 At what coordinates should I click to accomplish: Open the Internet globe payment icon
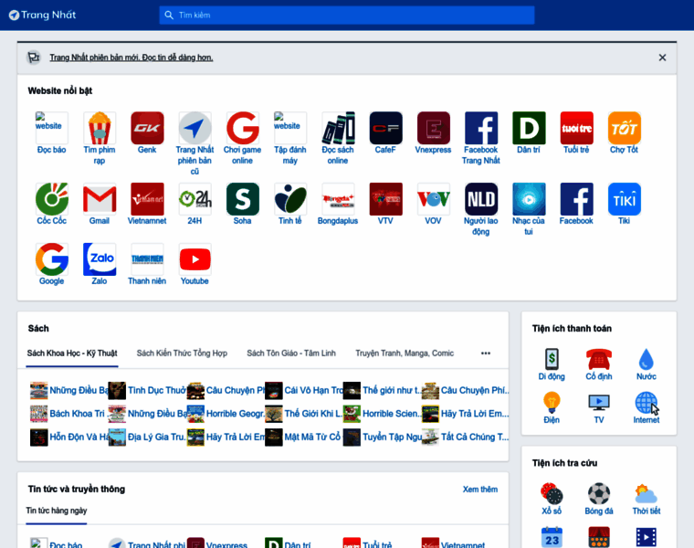pyautogui.click(x=647, y=403)
